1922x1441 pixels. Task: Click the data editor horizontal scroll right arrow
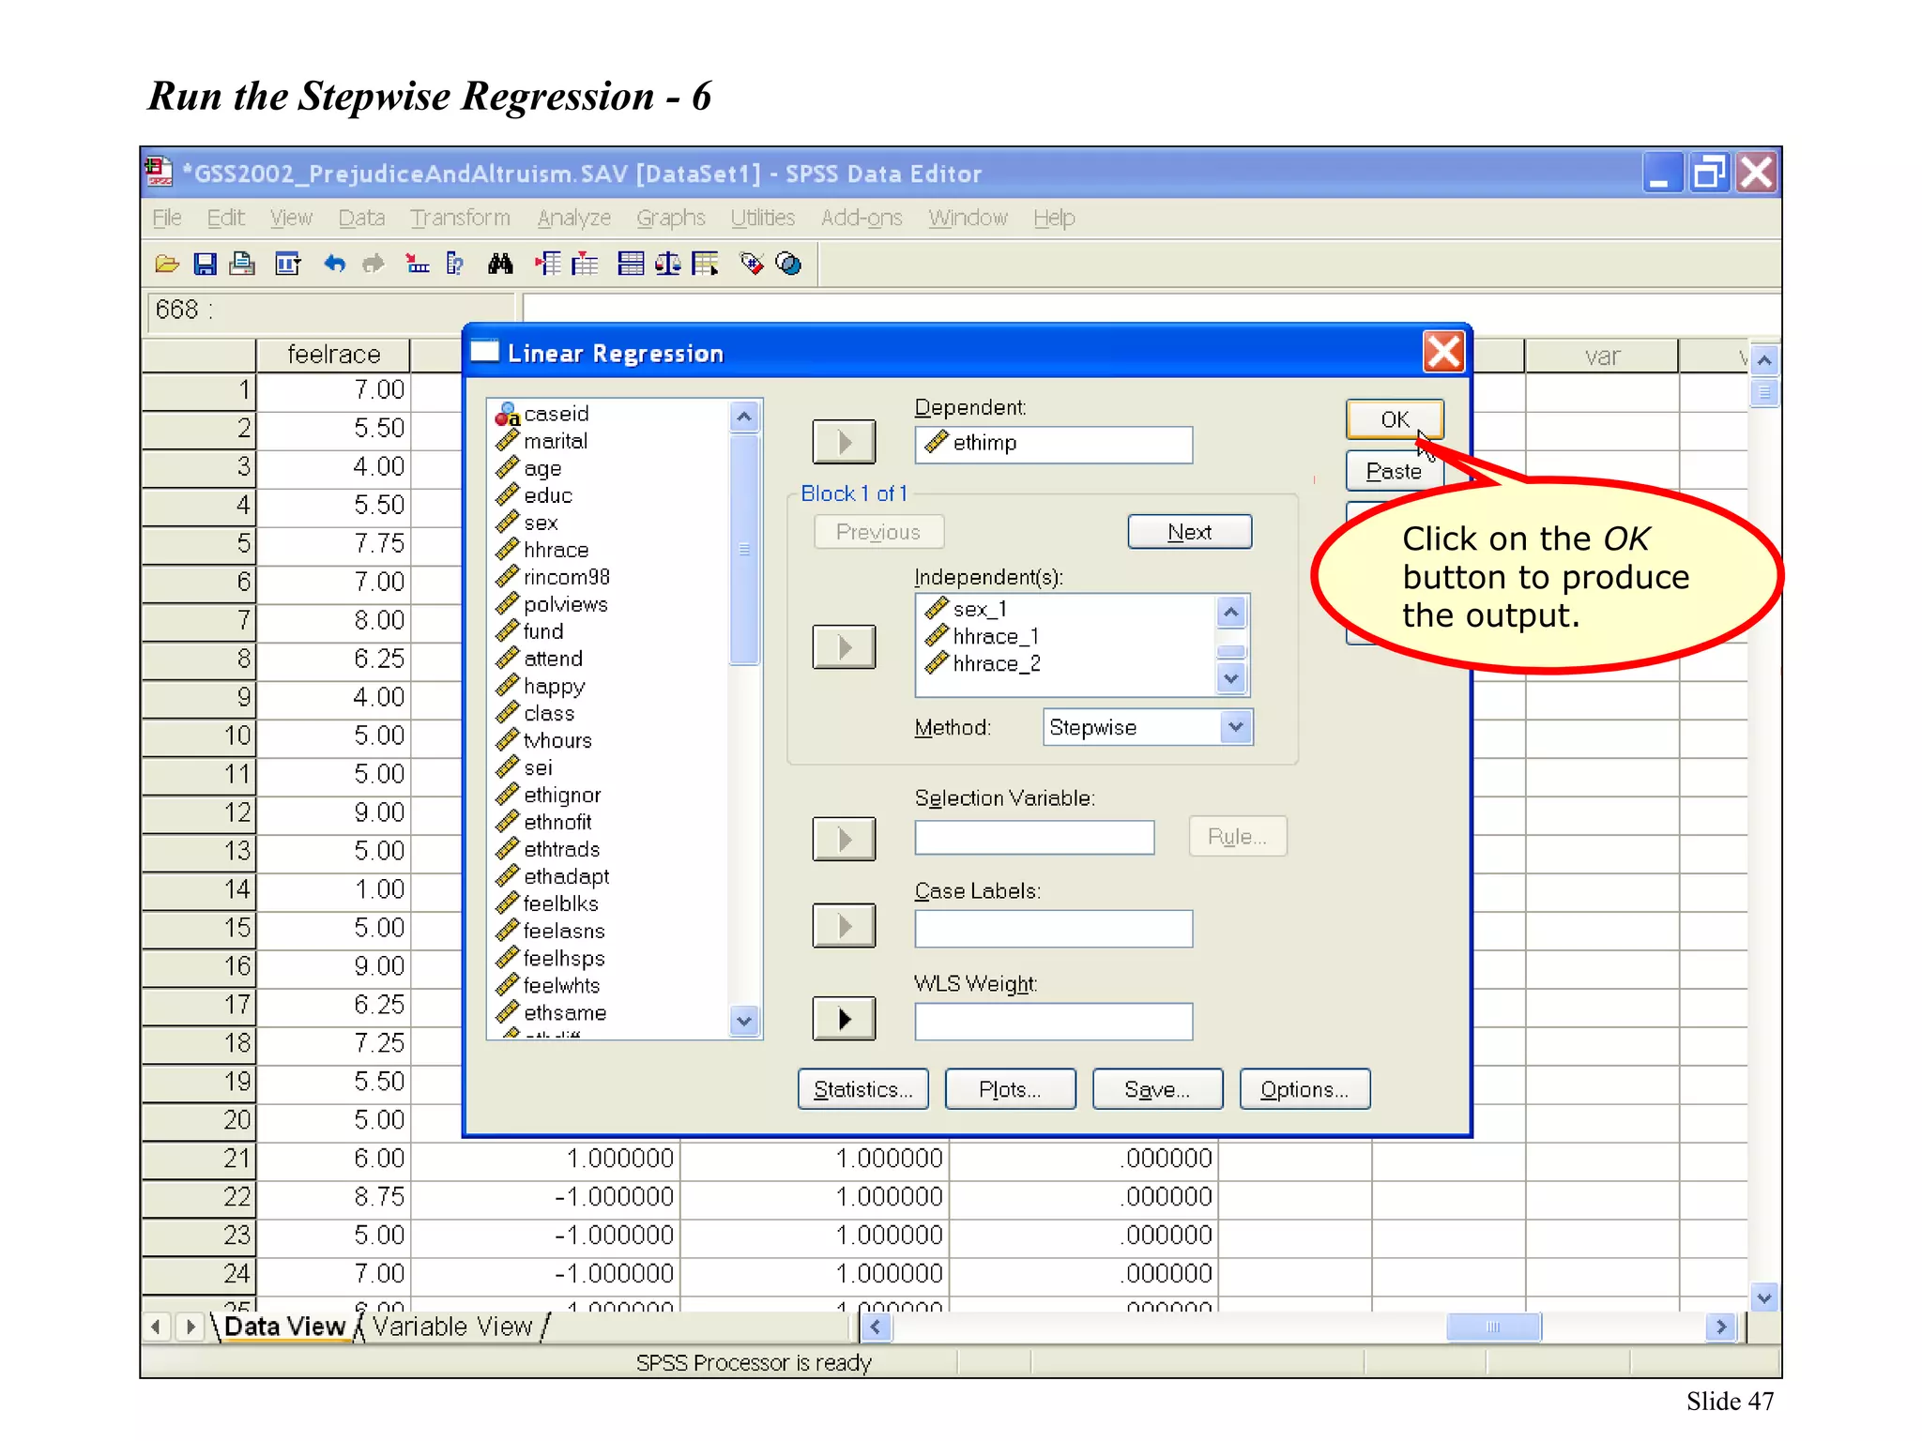point(1721,1327)
